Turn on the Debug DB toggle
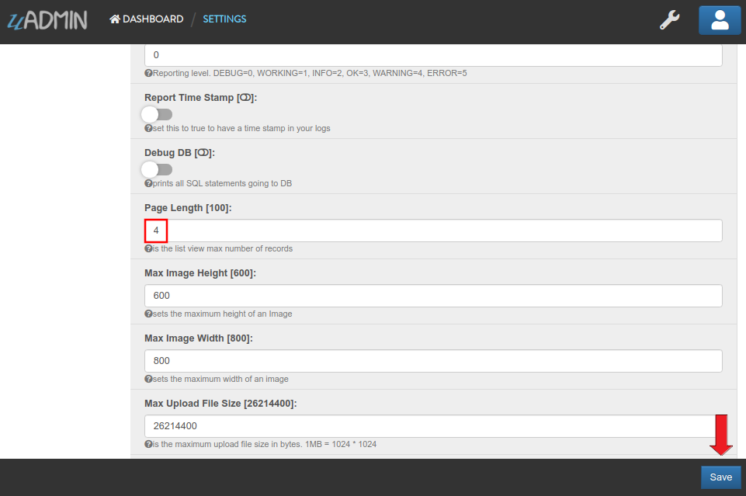This screenshot has height=496, width=746. 157,170
